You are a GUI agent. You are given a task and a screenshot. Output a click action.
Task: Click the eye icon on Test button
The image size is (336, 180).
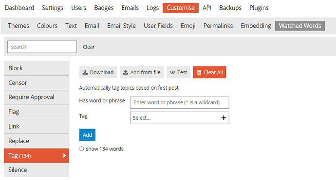point(172,72)
